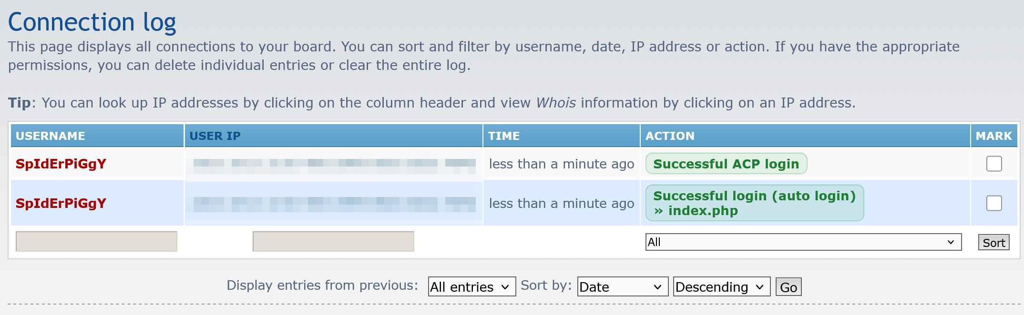Expand the Sort by Date dropdown
The width and height of the screenshot is (1024, 315).
coord(622,286)
